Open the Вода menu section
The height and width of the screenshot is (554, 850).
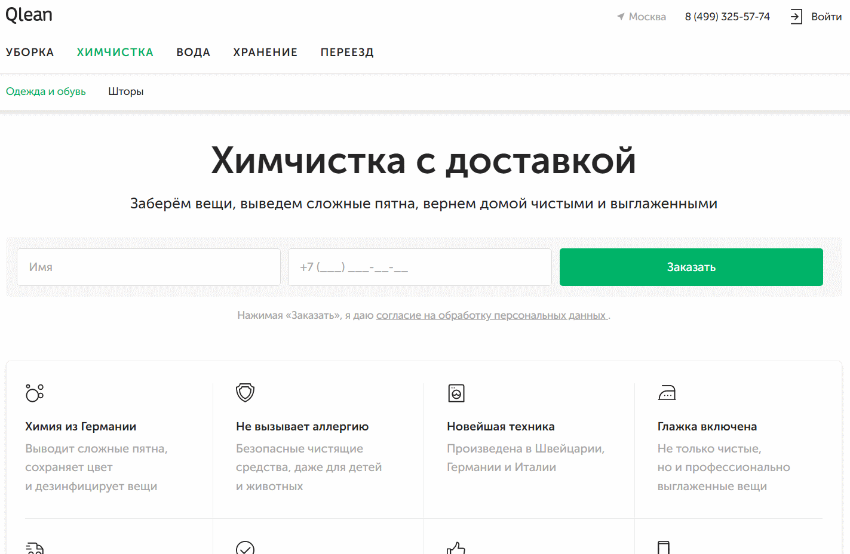pyautogui.click(x=193, y=53)
